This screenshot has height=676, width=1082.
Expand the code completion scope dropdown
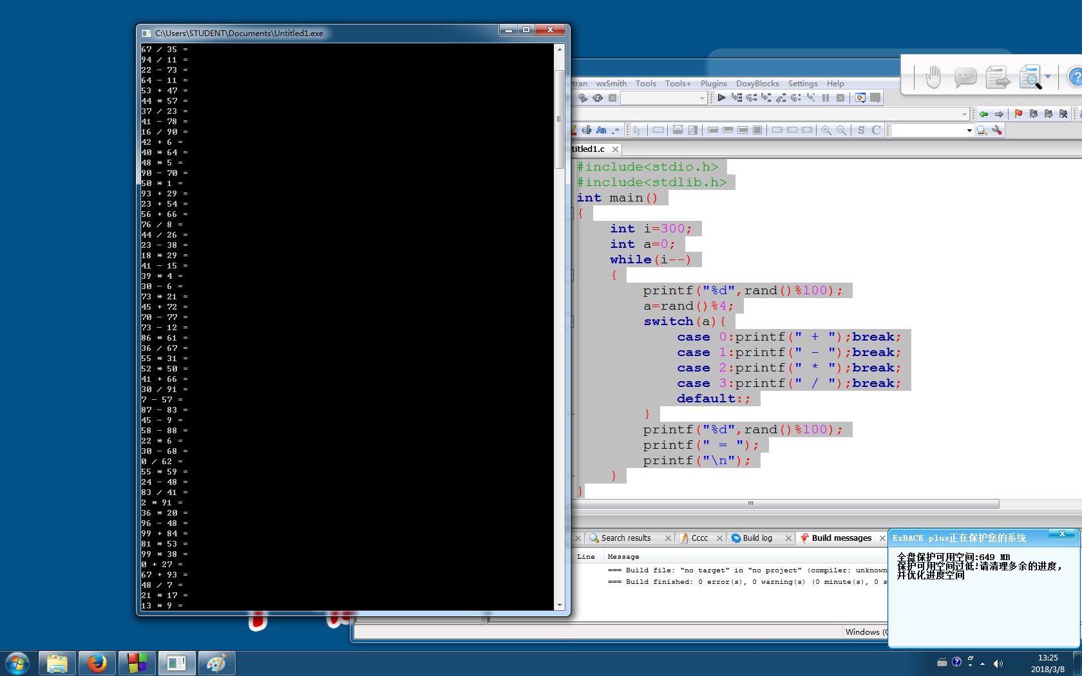(x=964, y=114)
